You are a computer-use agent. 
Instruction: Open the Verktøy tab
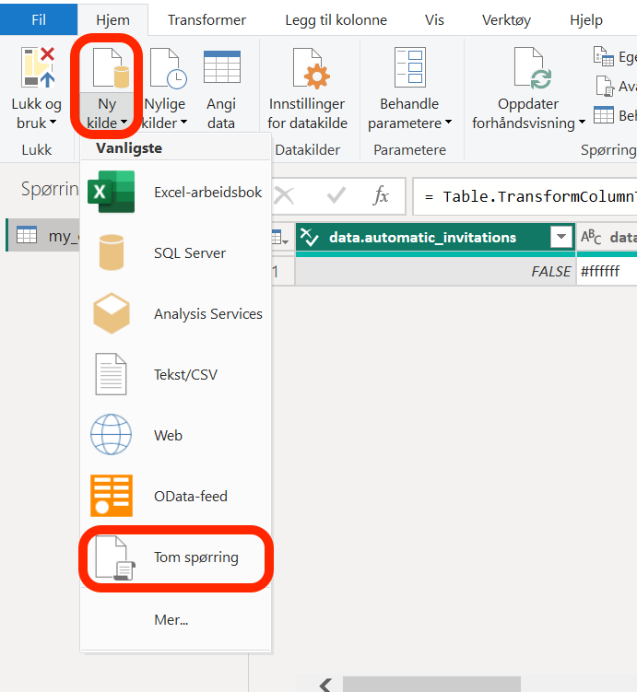tap(506, 20)
